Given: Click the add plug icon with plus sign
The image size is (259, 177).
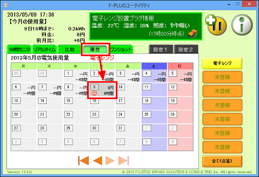Looking at the screenshot, I should point(216,25).
